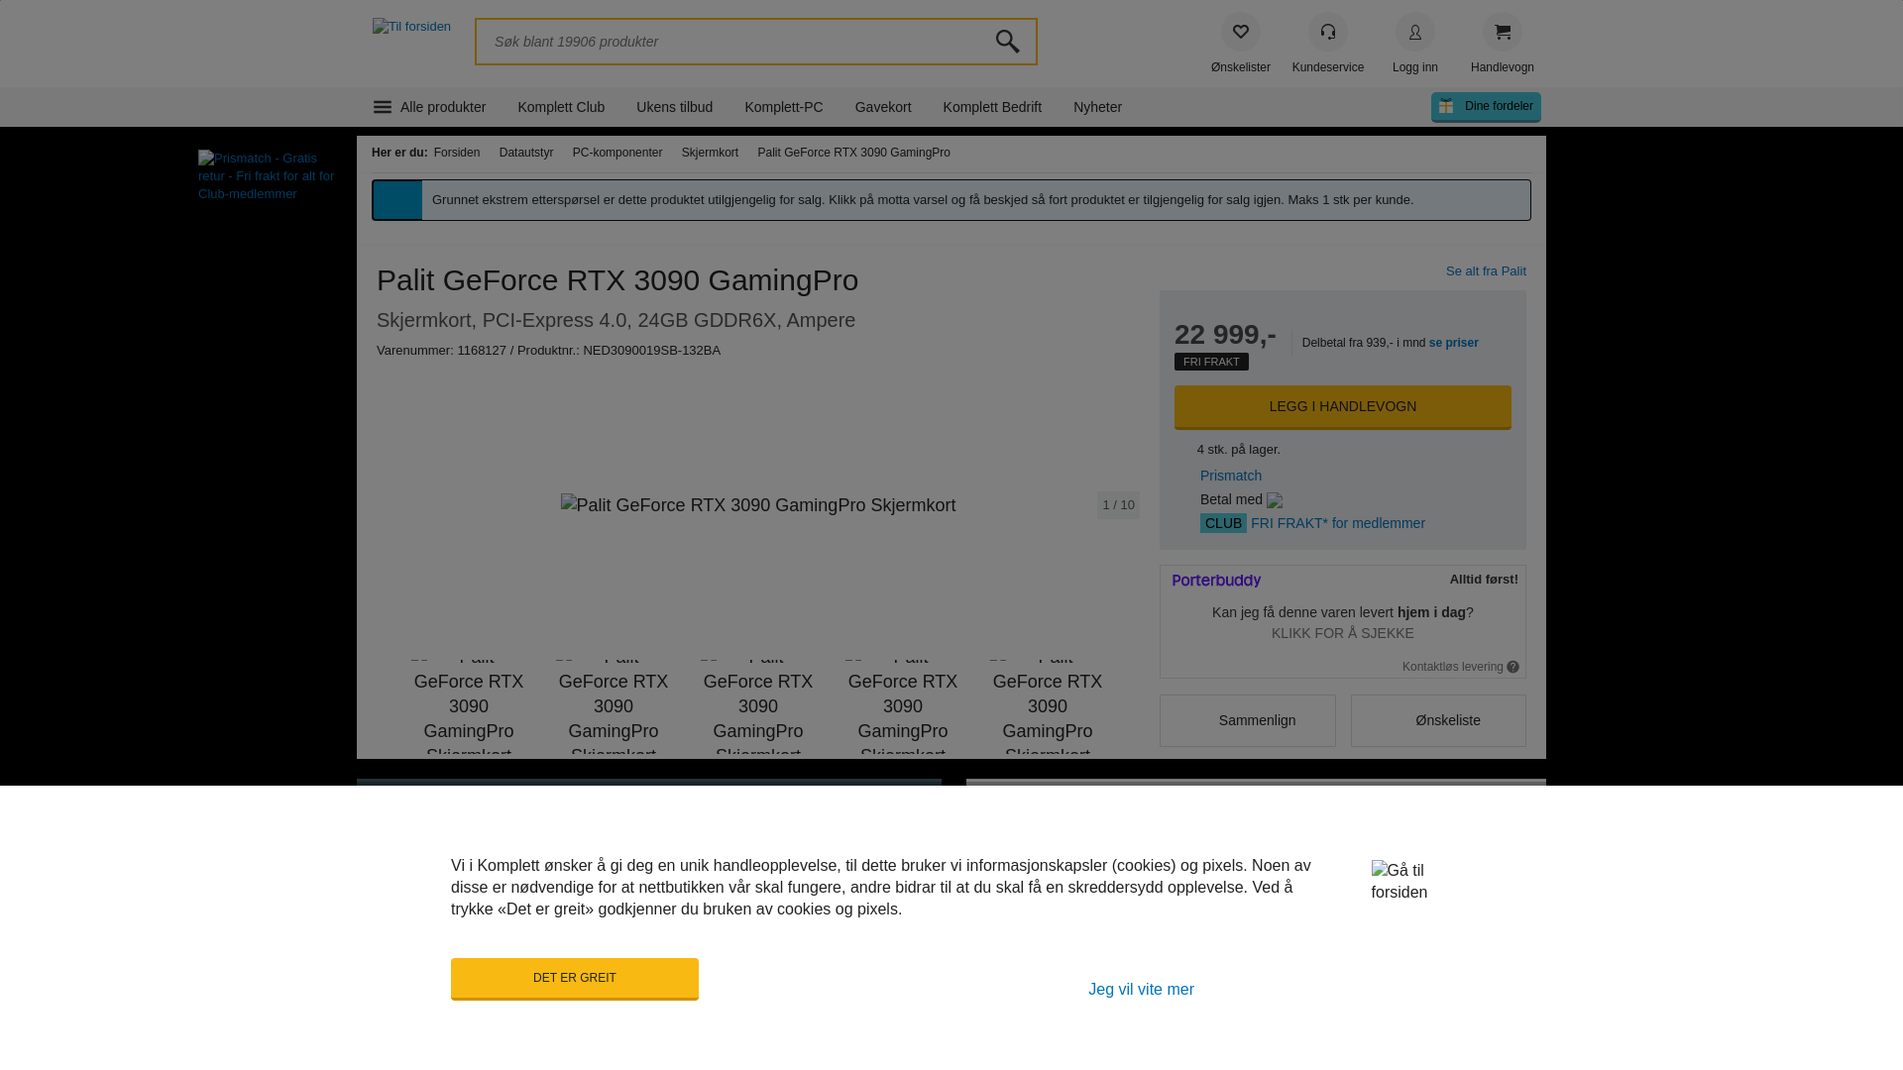This screenshot has width=1903, height=1070.
Task: Accept cookies with DET ER GREIT
Action: click(x=574, y=979)
